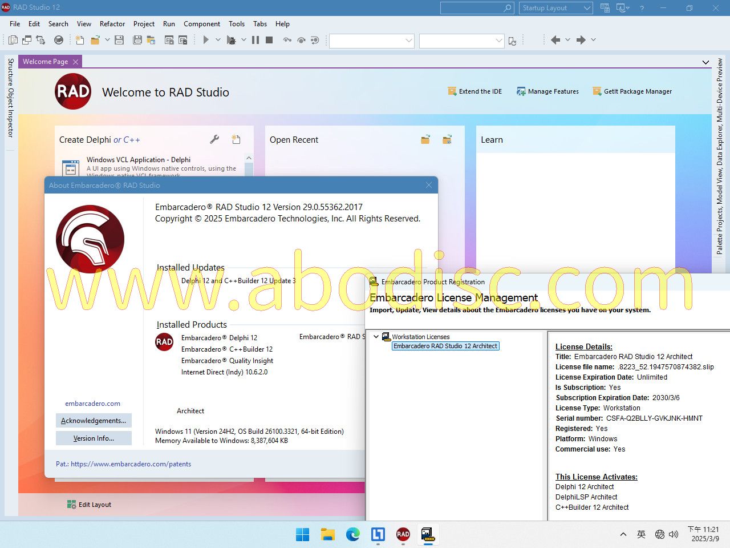The height and width of the screenshot is (548, 730).
Task: Click the View Form toolbar icon
Action: click(27, 40)
